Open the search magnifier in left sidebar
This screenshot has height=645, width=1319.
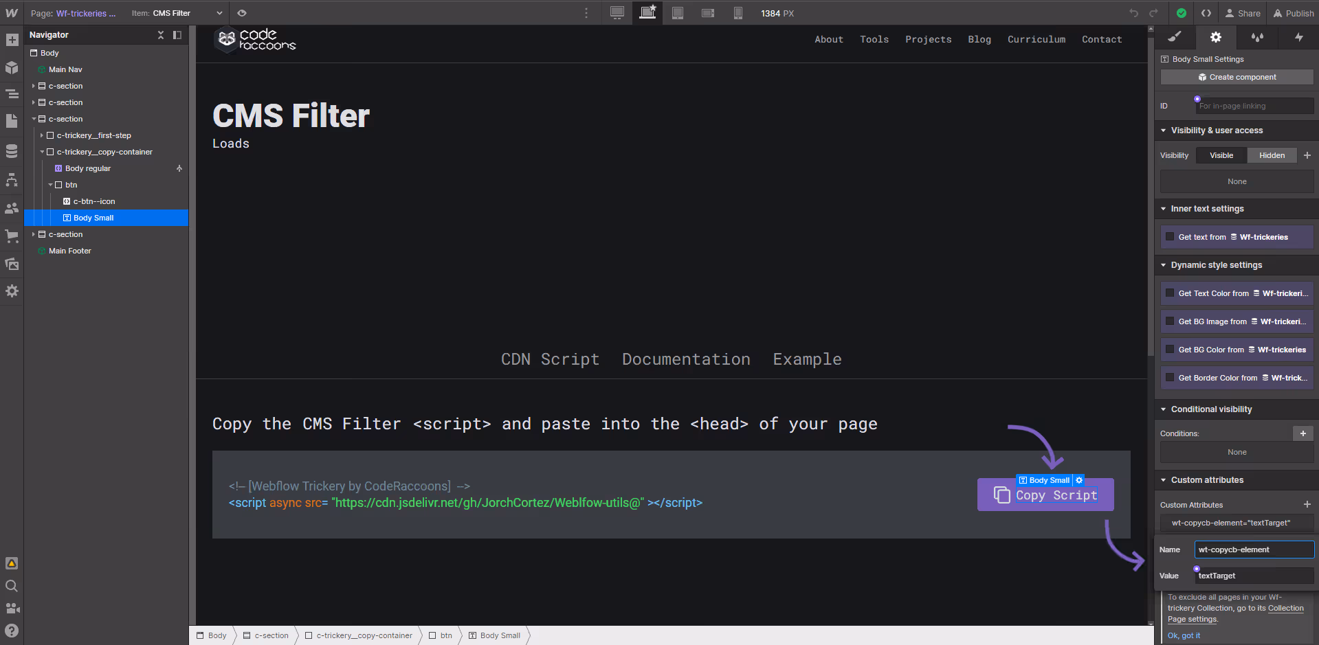point(12,586)
